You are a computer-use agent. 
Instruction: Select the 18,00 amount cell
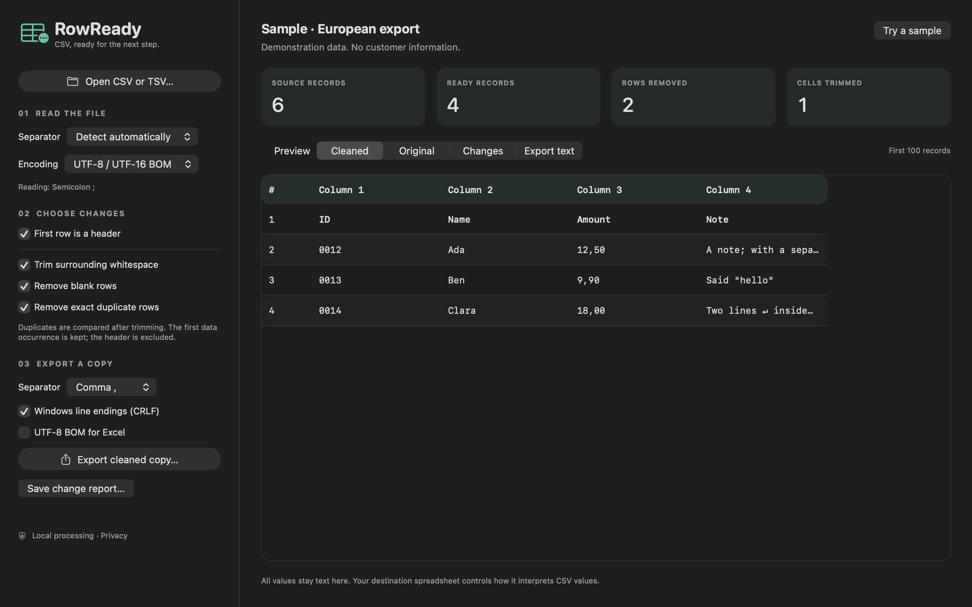(x=591, y=311)
